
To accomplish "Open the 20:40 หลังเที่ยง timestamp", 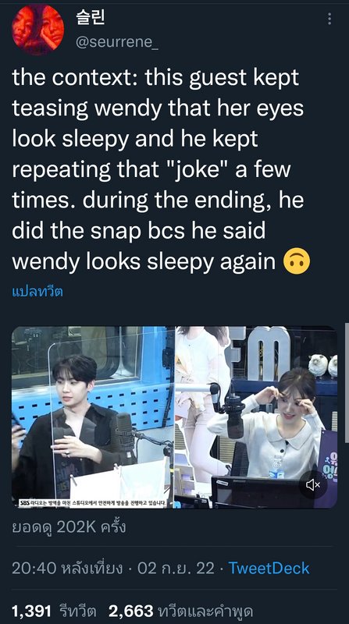I will (67, 569).
